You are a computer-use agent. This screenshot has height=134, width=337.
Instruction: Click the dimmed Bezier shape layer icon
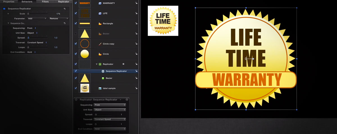[100, 34]
